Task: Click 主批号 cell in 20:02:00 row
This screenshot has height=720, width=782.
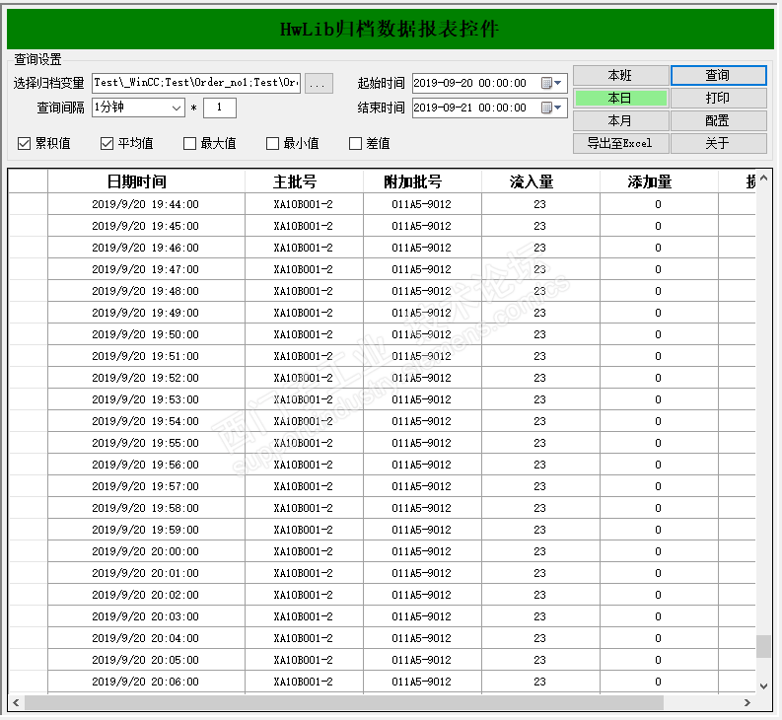Action: coord(304,595)
